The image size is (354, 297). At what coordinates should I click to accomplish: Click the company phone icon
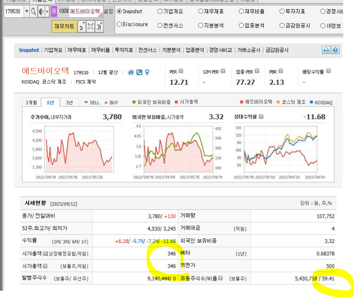point(139,72)
